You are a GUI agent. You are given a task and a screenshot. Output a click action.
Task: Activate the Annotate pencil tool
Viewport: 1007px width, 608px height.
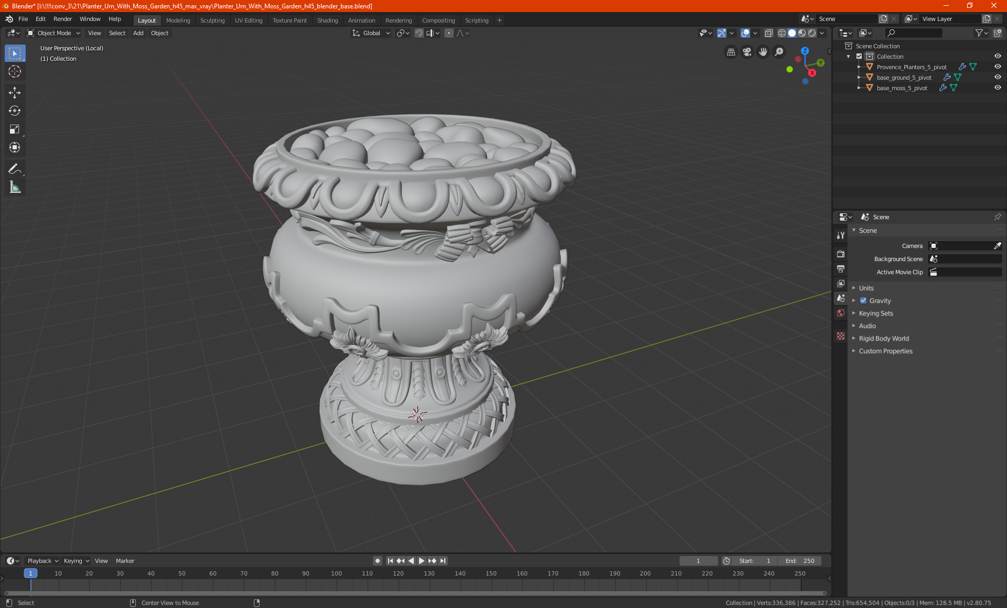[15, 169]
